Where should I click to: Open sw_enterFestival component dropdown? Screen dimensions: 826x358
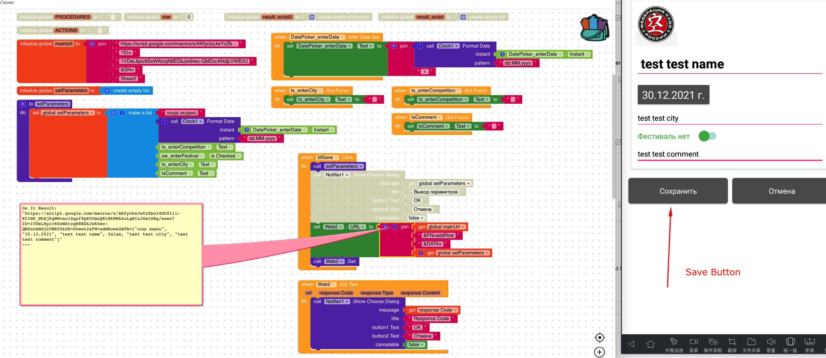click(183, 156)
